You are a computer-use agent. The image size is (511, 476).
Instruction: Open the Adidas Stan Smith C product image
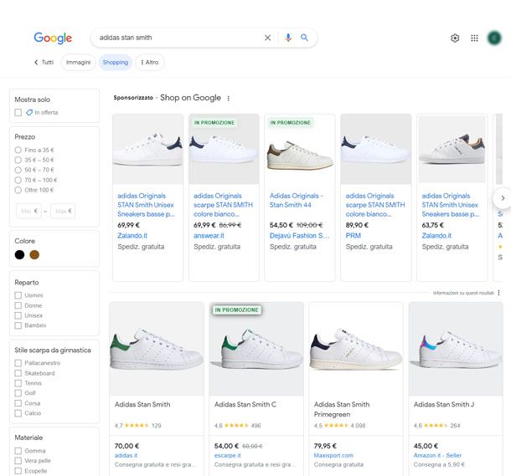(256, 349)
